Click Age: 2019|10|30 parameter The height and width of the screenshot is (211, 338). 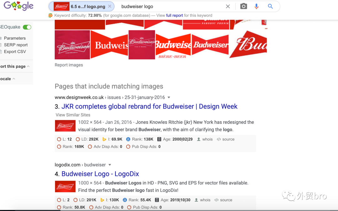[x=173, y=200]
